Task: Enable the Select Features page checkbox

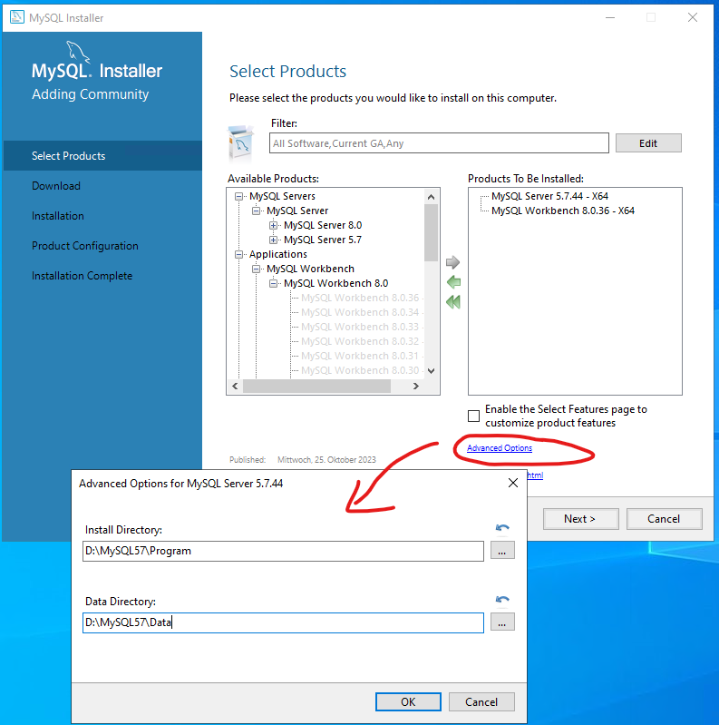Action: 473,416
